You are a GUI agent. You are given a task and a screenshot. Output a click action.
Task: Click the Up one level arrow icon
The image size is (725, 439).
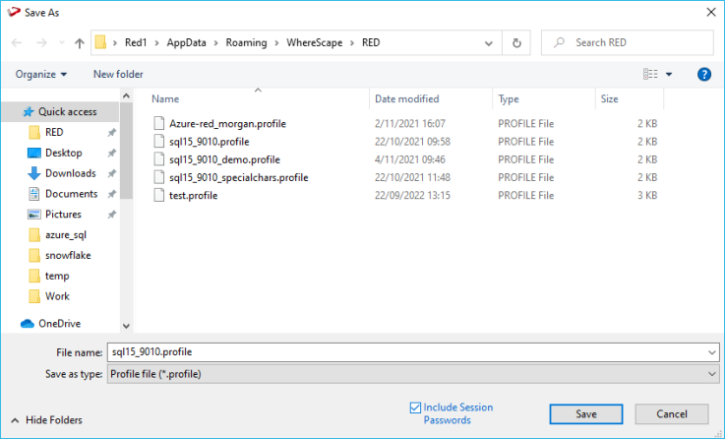click(79, 43)
